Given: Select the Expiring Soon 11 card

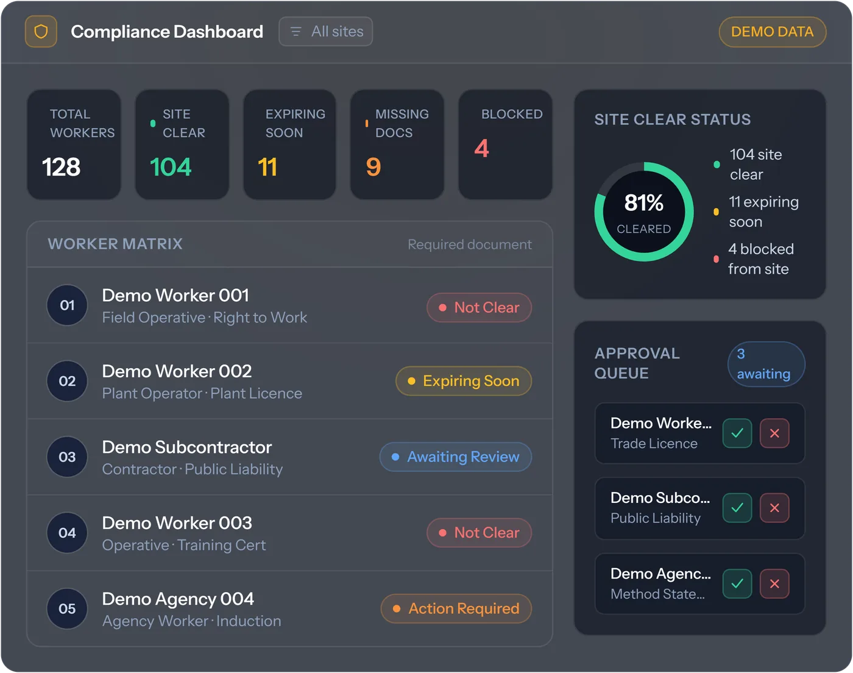Looking at the screenshot, I should click(289, 144).
